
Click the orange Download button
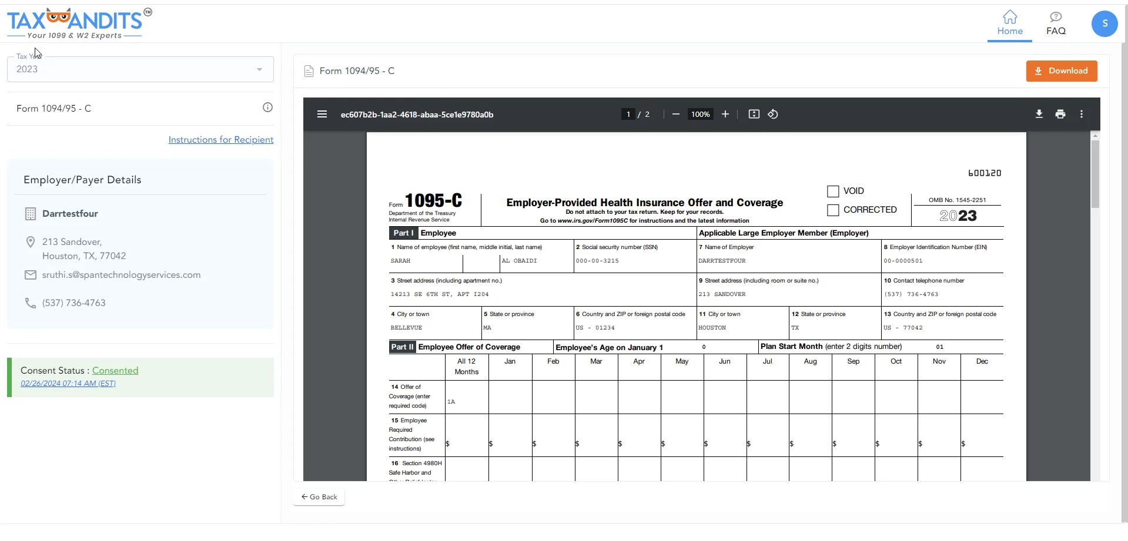1062,70
